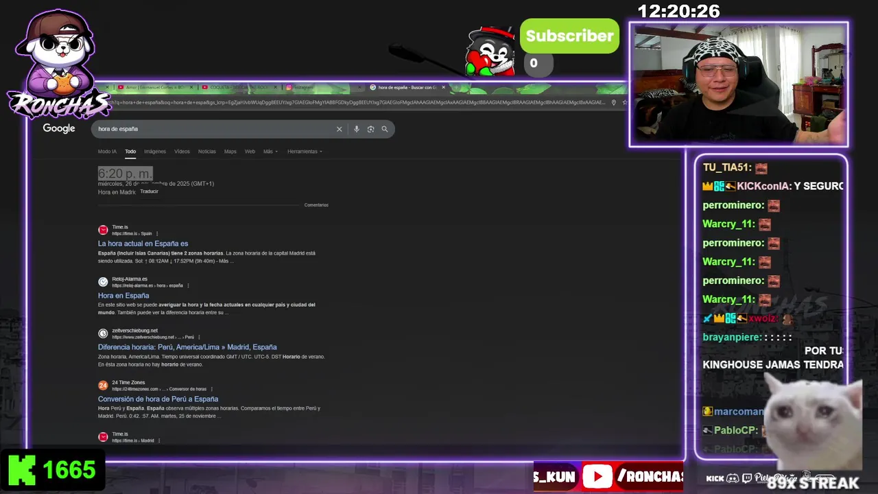The width and height of the screenshot is (878, 494).
Task: Open the more options dots for the zeitverschiebung.net result
Action: (x=200, y=338)
